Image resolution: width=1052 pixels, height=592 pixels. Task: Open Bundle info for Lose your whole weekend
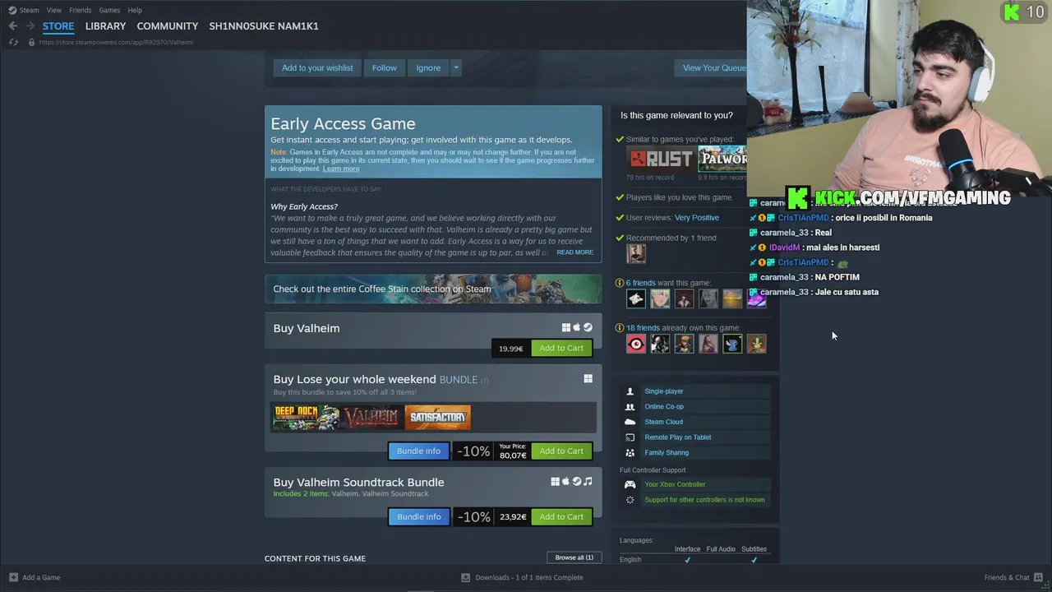[x=418, y=451]
